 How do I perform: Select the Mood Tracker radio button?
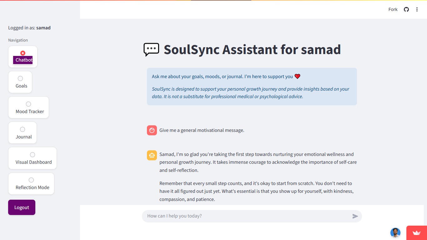(x=28, y=104)
